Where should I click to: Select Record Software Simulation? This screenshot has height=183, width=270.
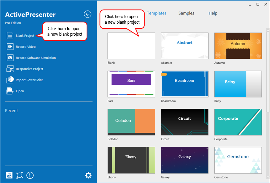[x=36, y=58]
